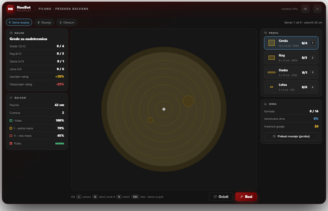The width and height of the screenshot is (328, 211).
Task: Click the large knot on the log
Action: [188, 101]
